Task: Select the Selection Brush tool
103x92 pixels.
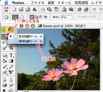Action: click(5, 48)
